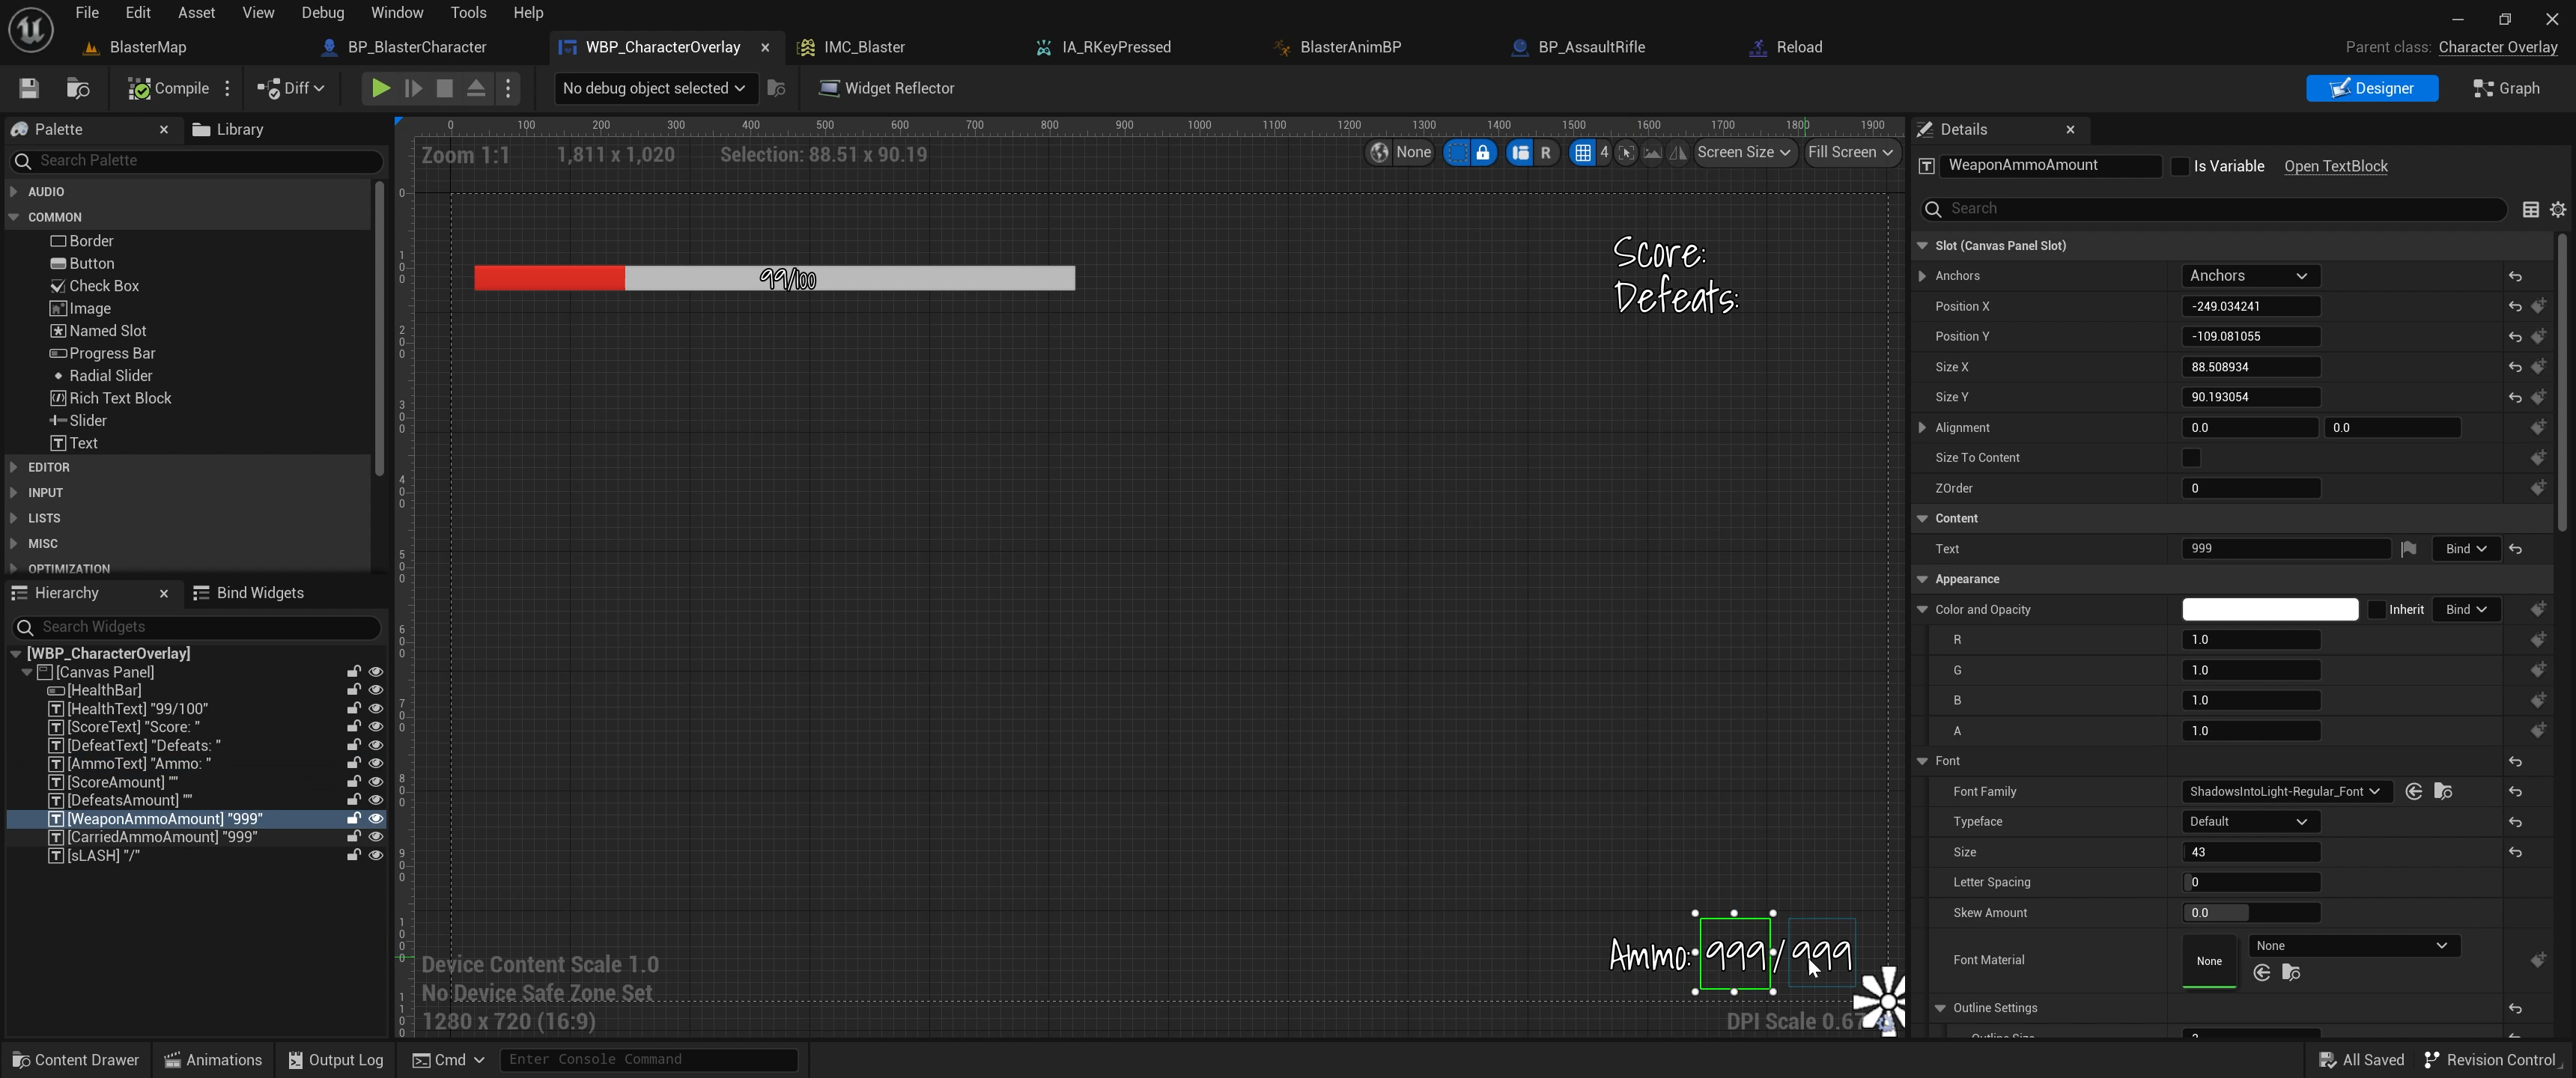Click the grid snapping icon in the viewport
Viewport: 2576px width, 1078px height.
(x=1582, y=152)
